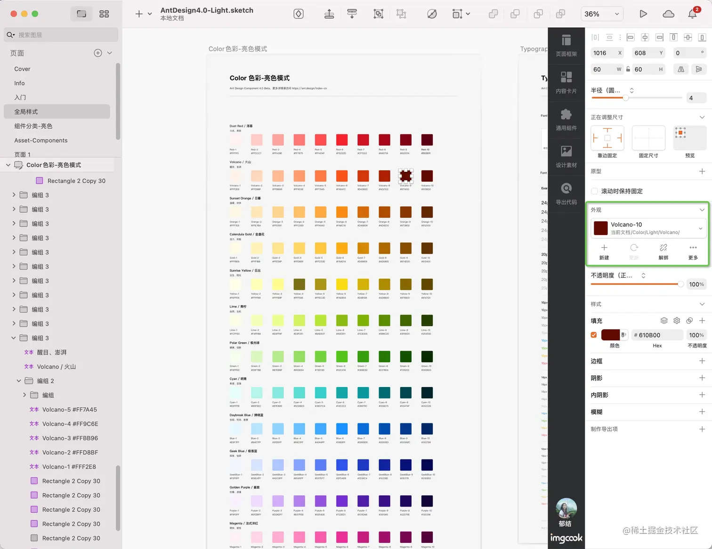Apply Union boolean operation
The image size is (712, 549).
click(x=493, y=14)
